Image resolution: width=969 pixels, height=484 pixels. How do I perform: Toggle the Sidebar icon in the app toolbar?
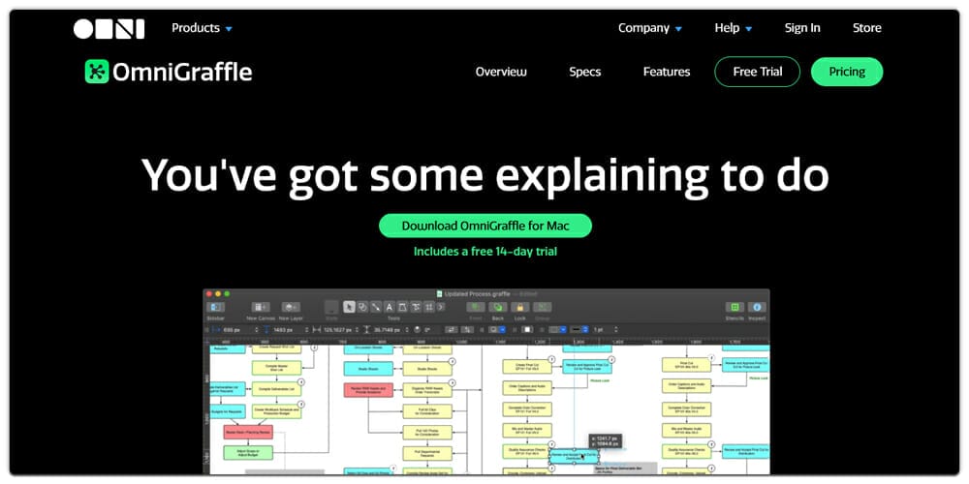[216, 307]
